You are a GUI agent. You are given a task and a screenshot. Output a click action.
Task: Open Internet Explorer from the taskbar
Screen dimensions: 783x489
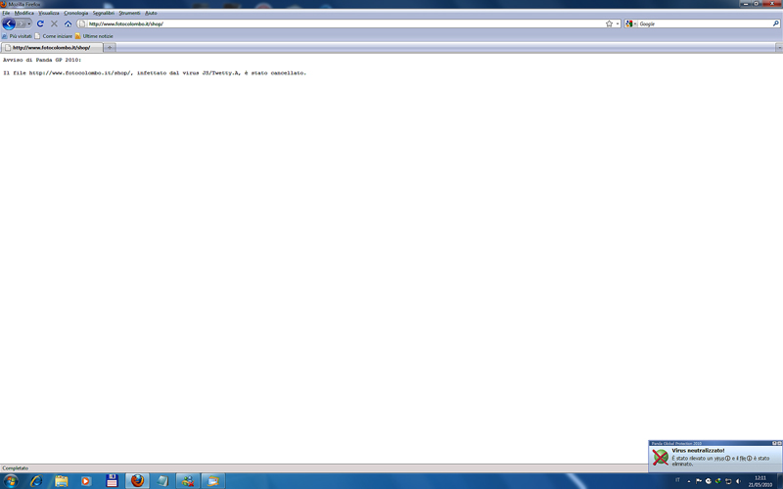tap(36, 480)
